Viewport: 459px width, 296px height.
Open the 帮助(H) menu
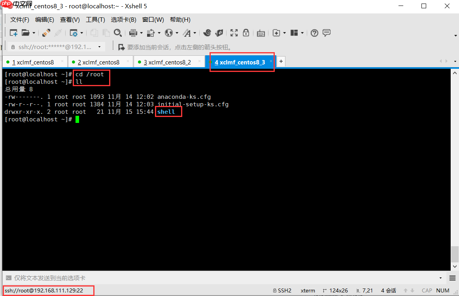pyautogui.click(x=180, y=20)
